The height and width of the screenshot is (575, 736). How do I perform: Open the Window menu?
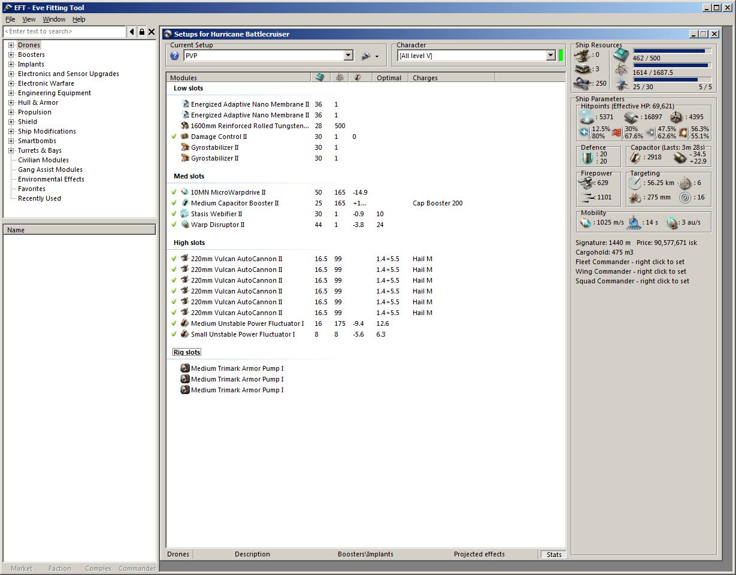tap(54, 19)
